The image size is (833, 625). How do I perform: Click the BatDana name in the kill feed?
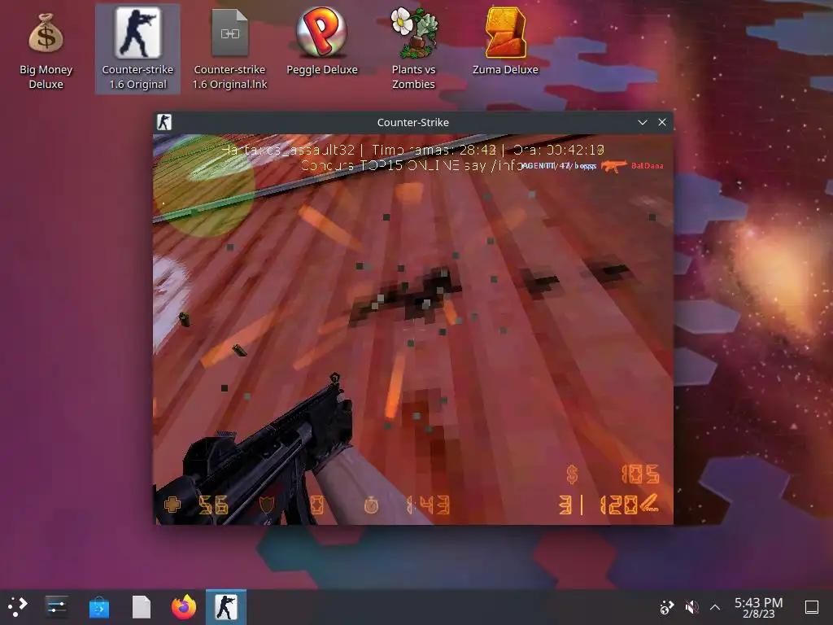(647, 166)
